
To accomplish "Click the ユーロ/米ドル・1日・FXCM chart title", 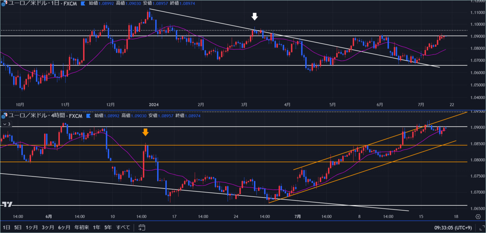I will [43, 3].
